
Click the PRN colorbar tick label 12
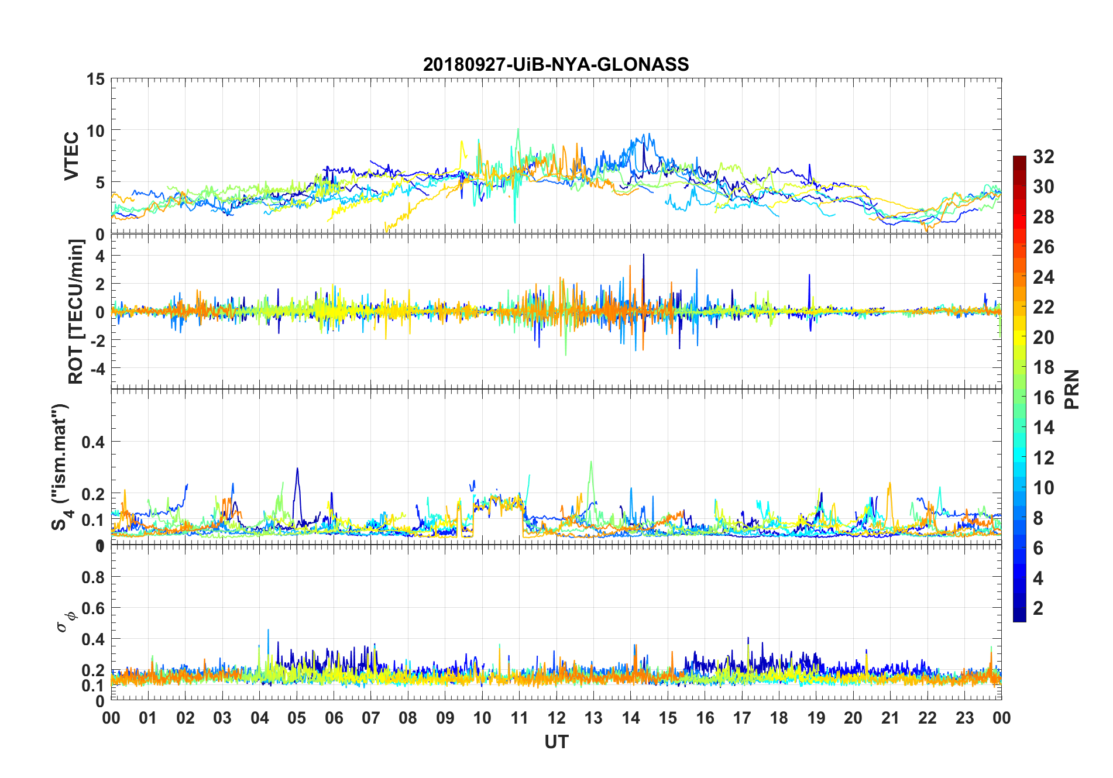1044,457
